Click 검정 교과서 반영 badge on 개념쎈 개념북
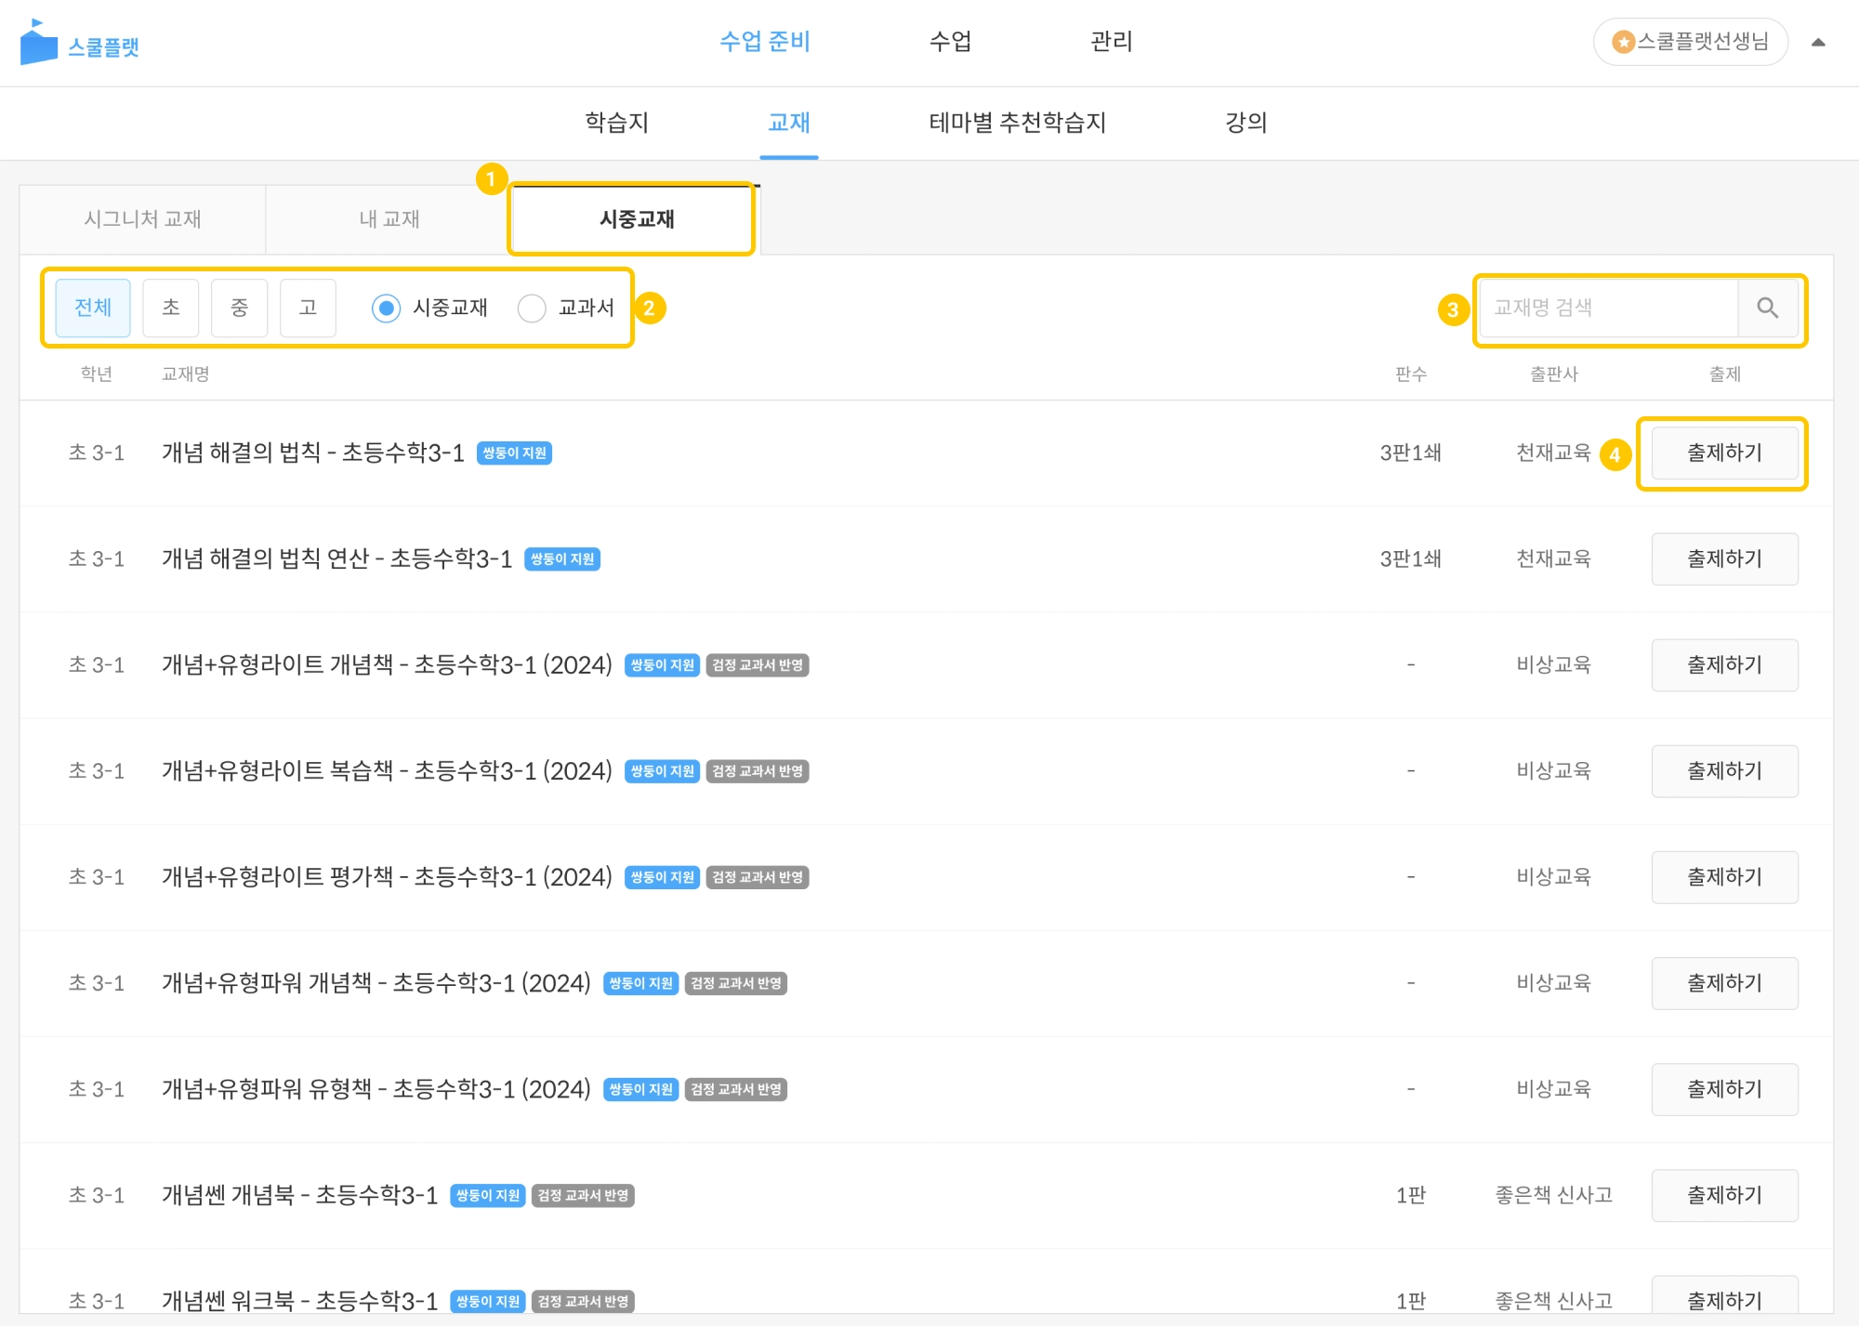The height and width of the screenshot is (1326, 1859). [583, 1196]
